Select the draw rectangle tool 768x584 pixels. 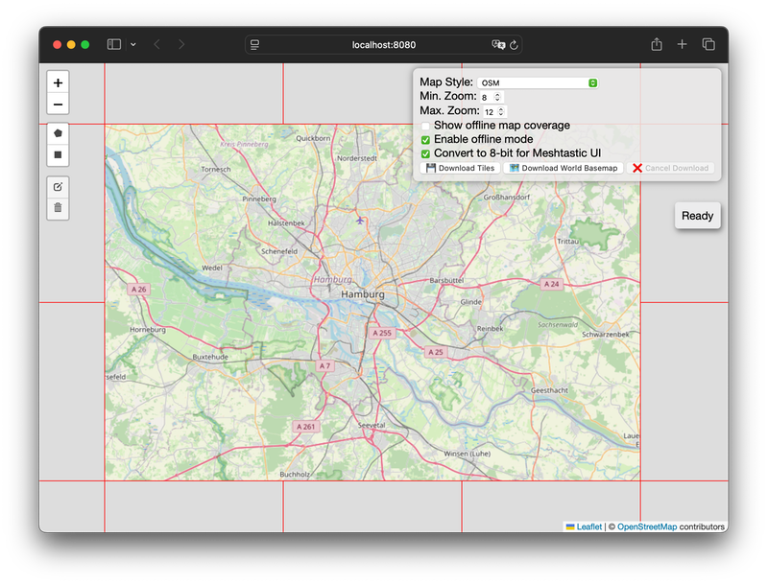point(58,154)
